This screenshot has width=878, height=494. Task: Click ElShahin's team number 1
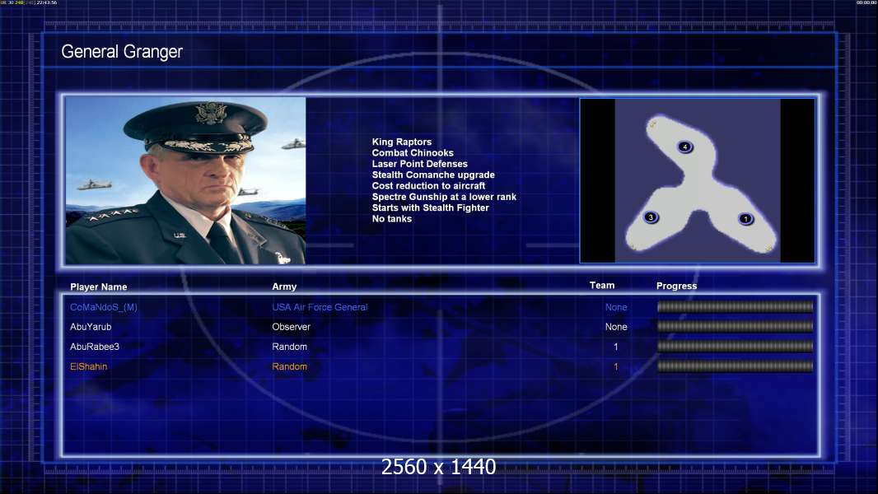tap(616, 366)
